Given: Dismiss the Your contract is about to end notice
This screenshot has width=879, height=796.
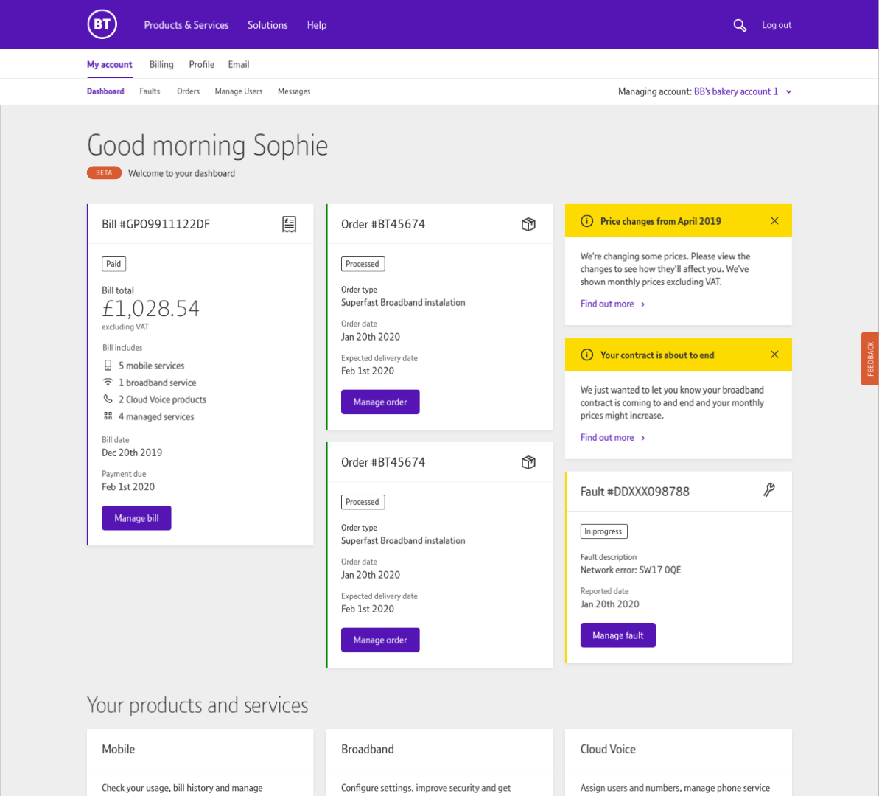Looking at the screenshot, I should (774, 354).
